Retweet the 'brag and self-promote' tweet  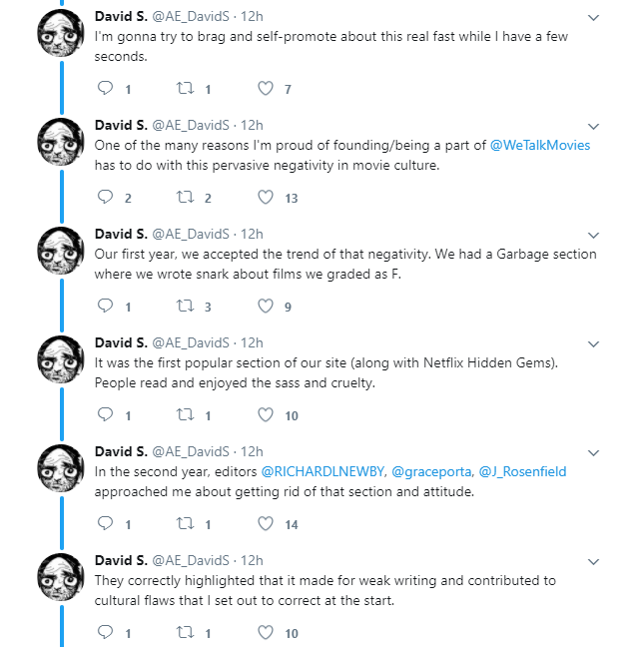(186, 88)
